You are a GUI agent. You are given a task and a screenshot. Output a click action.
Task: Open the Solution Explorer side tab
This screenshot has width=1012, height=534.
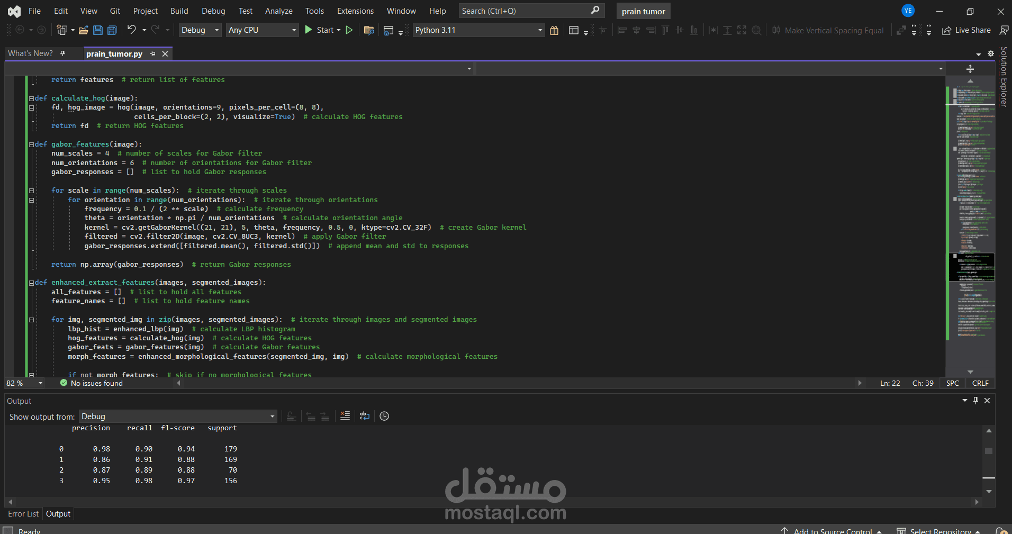pos(1004,77)
